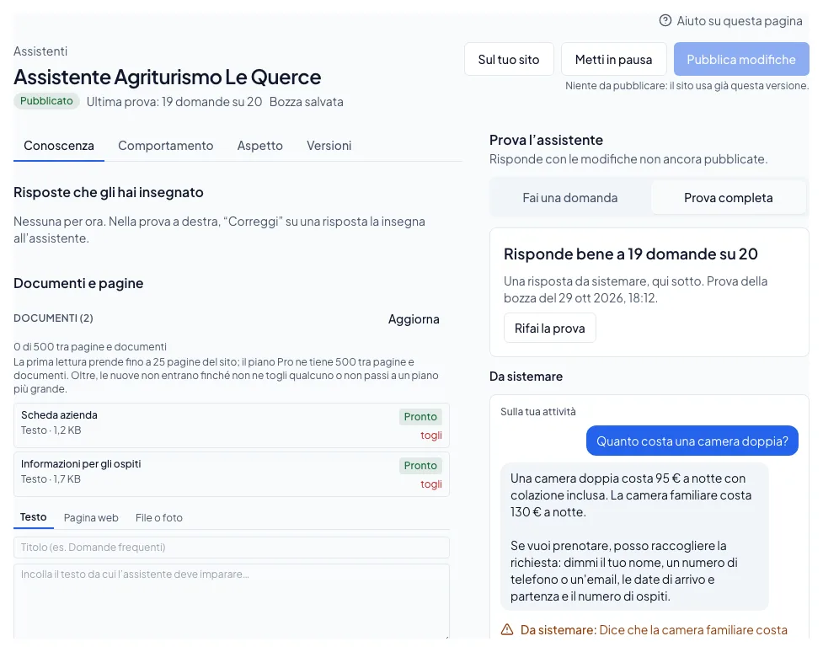Click the Sul tuo sito button

[x=509, y=59]
